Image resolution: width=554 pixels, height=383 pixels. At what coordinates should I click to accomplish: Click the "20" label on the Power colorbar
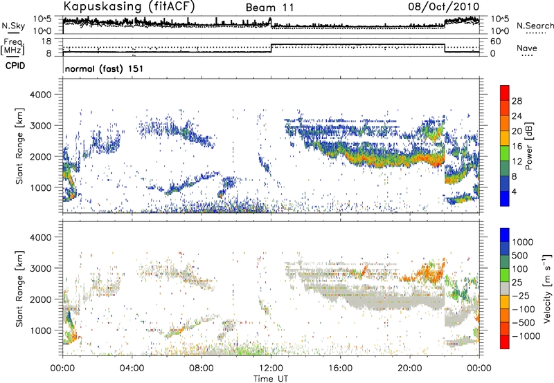(x=517, y=131)
